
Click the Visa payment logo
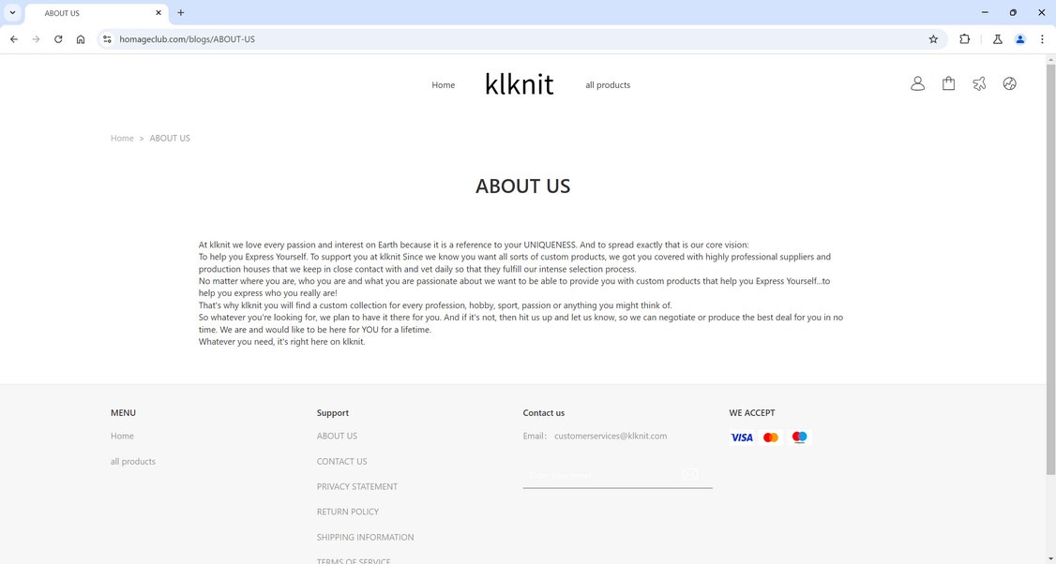742,438
